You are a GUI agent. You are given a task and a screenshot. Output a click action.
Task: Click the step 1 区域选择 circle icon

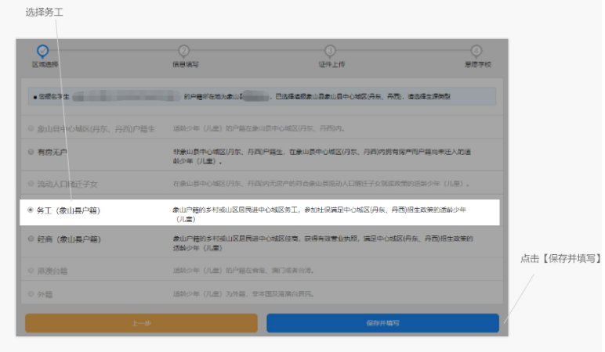pyautogui.click(x=43, y=52)
